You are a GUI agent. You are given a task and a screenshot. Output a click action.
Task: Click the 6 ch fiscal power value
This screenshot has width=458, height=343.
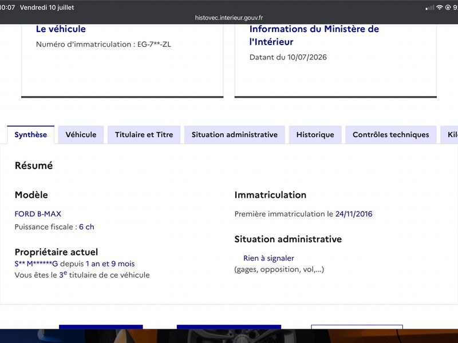point(86,227)
